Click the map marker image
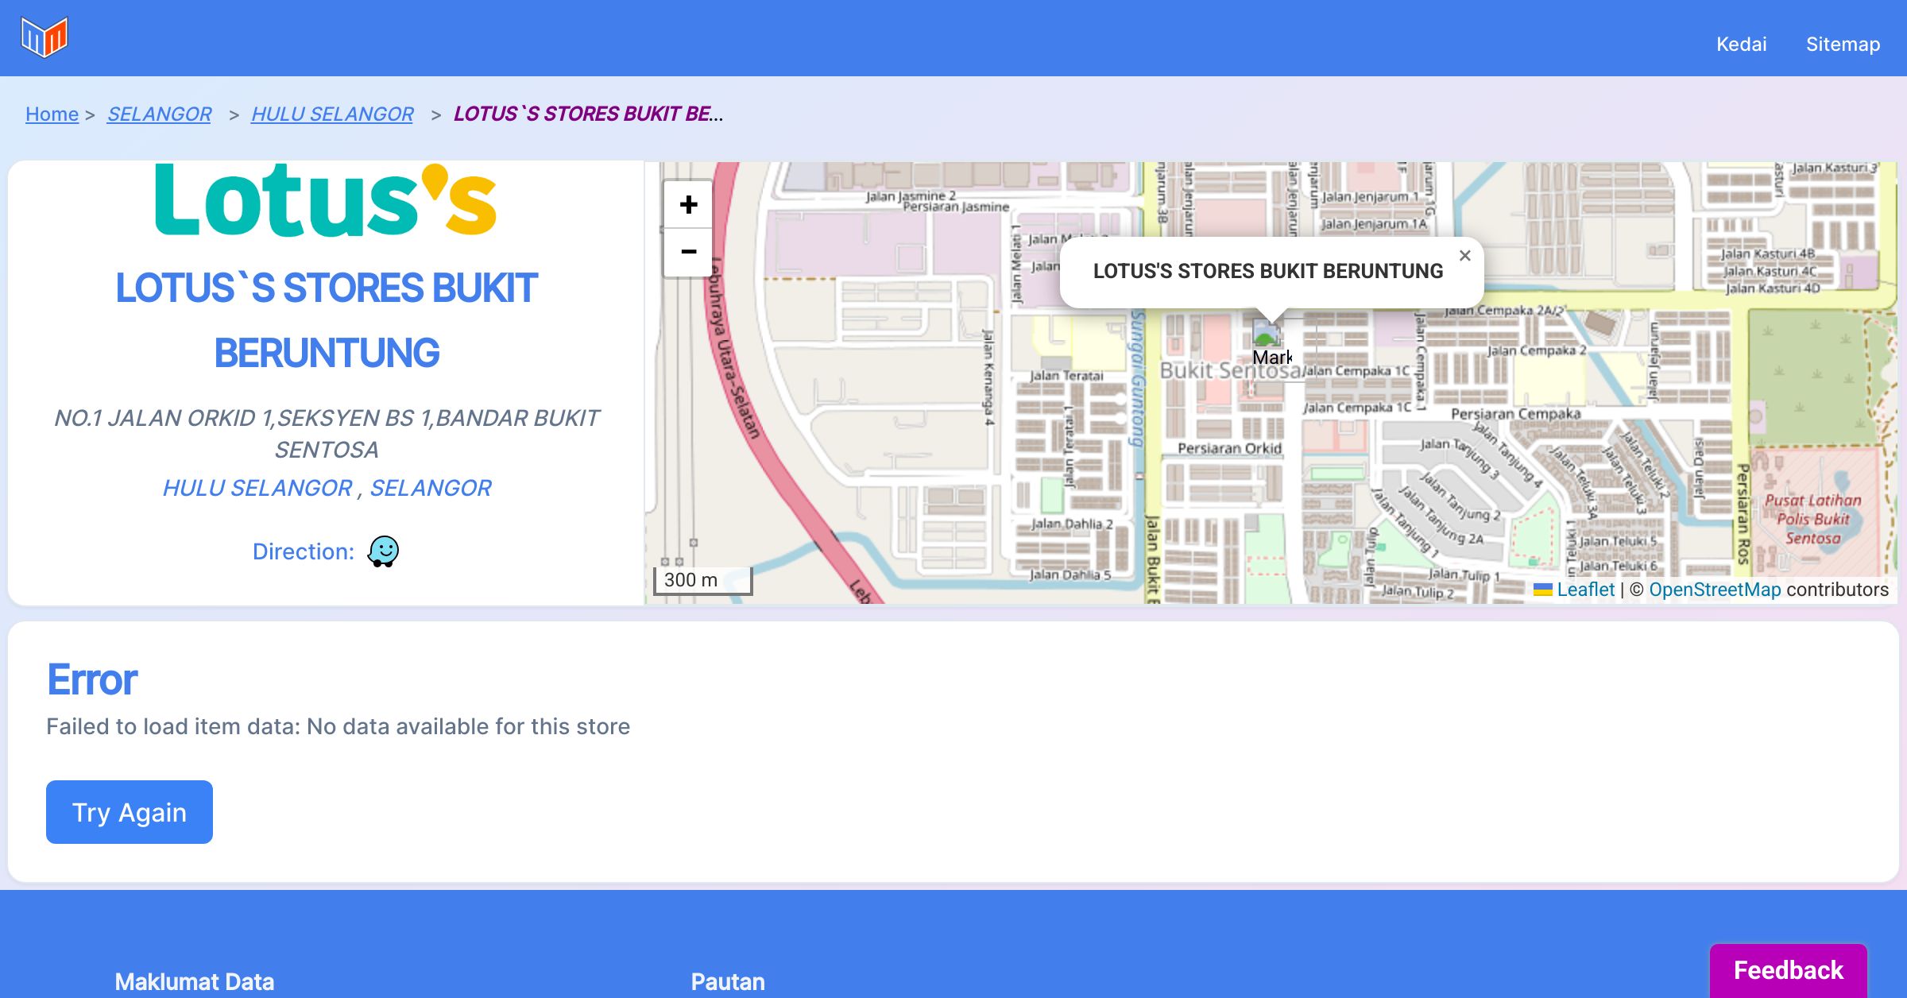The image size is (1907, 998). pyautogui.click(x=1265, y=334)
